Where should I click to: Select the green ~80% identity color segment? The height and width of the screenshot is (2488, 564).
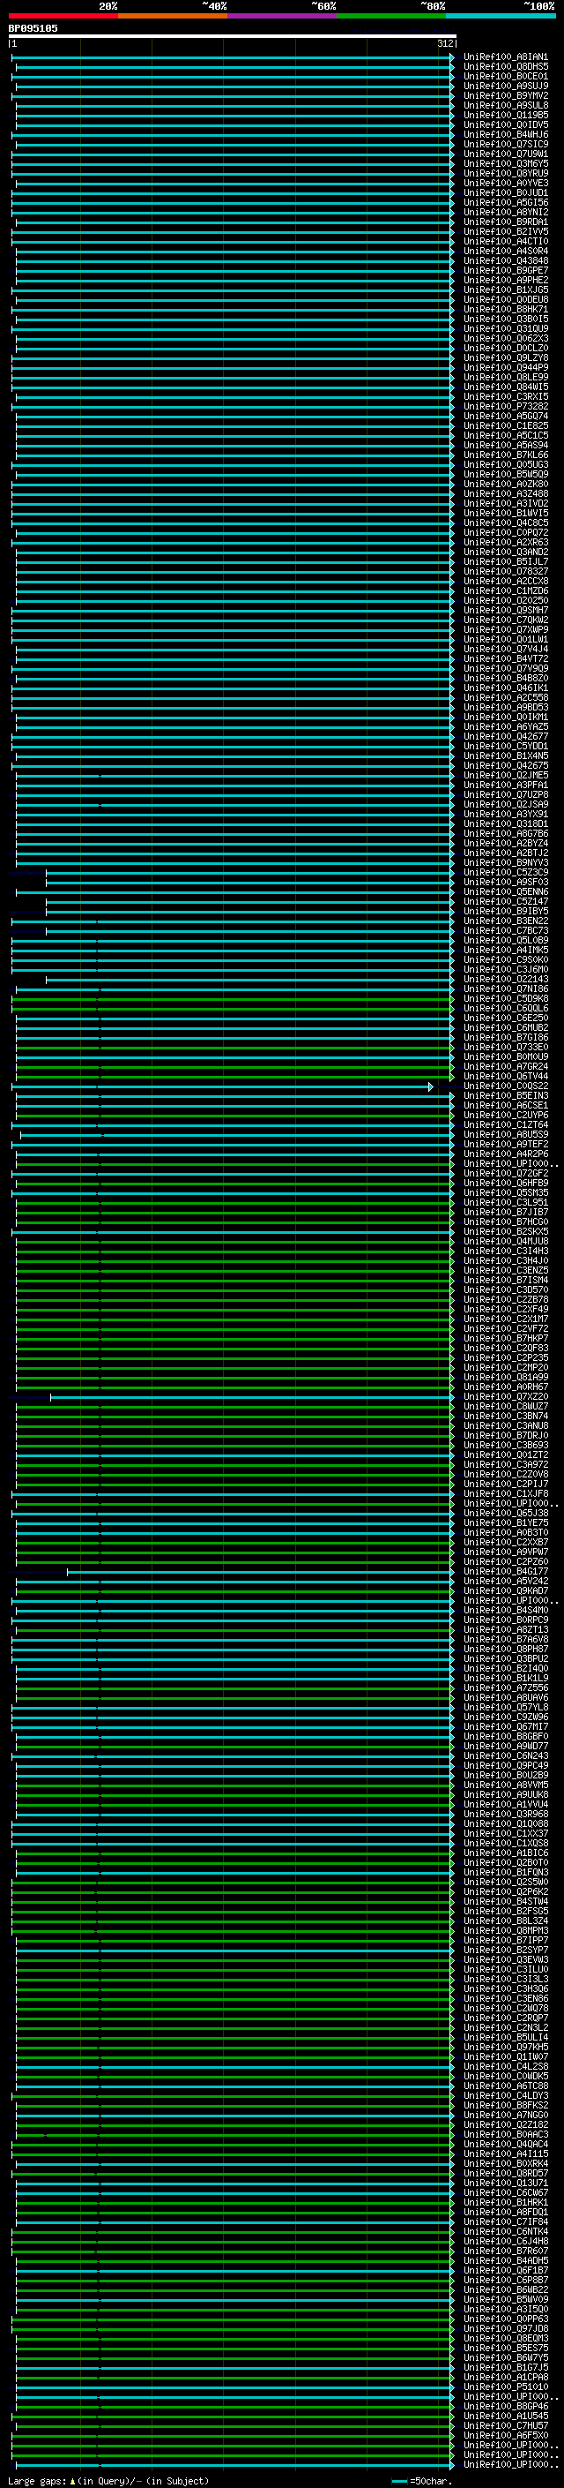(391, 16)
